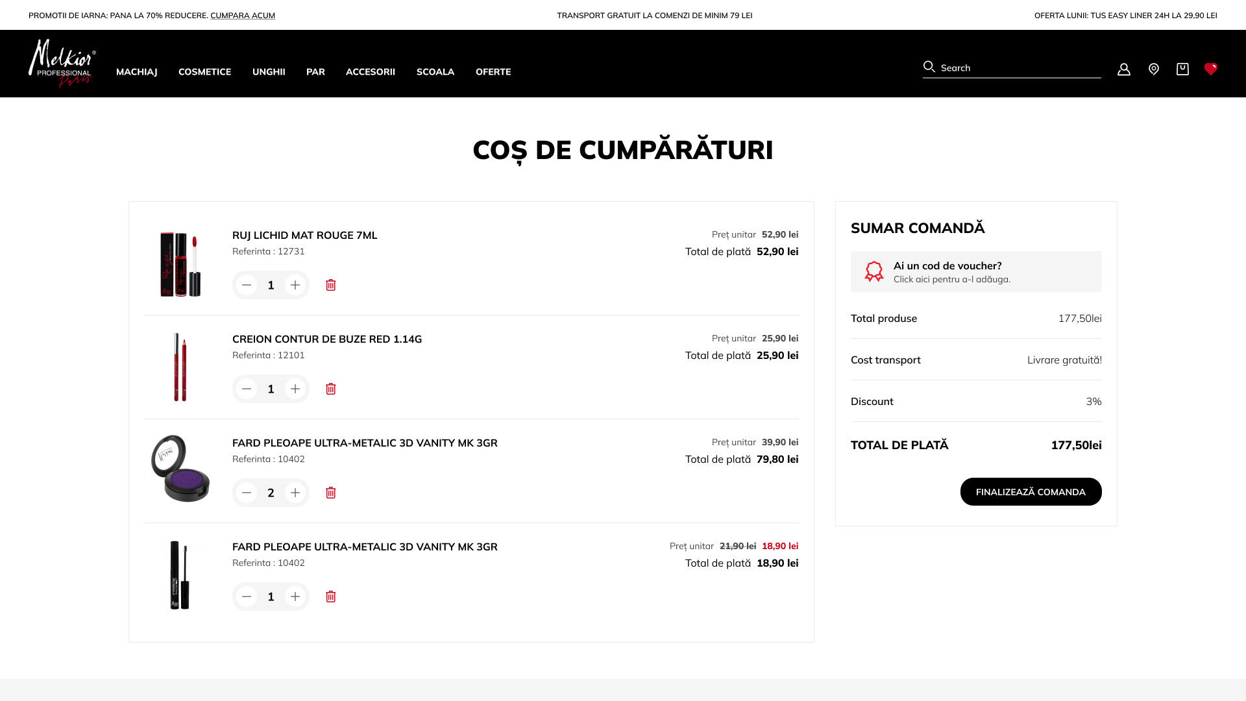Image resolution: width=1246 pixels, height=701 pixels.
Task: Delete RUJ LICHID MAT ROUGE with trash icon
Action: (330, 285)
